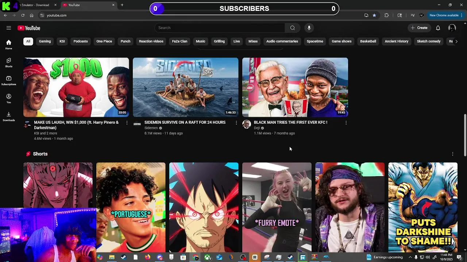Open the YouTube hamburger guide menu

[x=9, y=28]
